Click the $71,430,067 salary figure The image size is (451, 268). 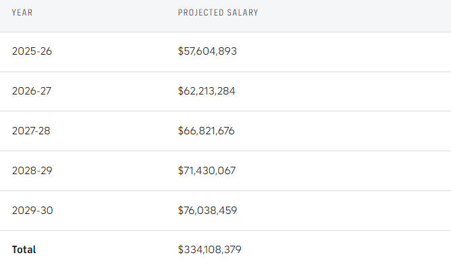(207, 171)
